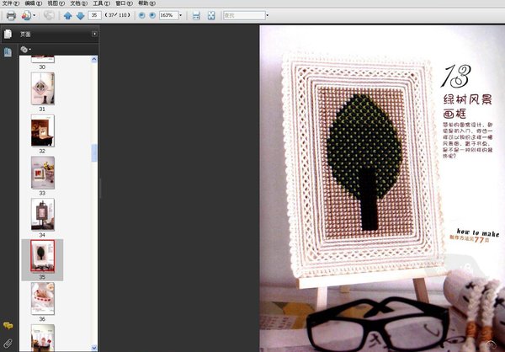Open the 编辑 (Edit) menu
This screenshot has width=505, height=352.
[33, 3]
